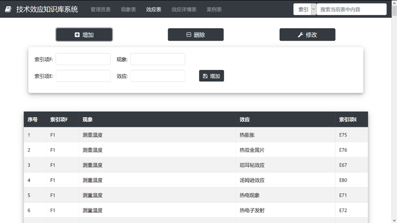Click F1 in the 热膨胀 row
The image size is (397, 223).
[52, 135]
